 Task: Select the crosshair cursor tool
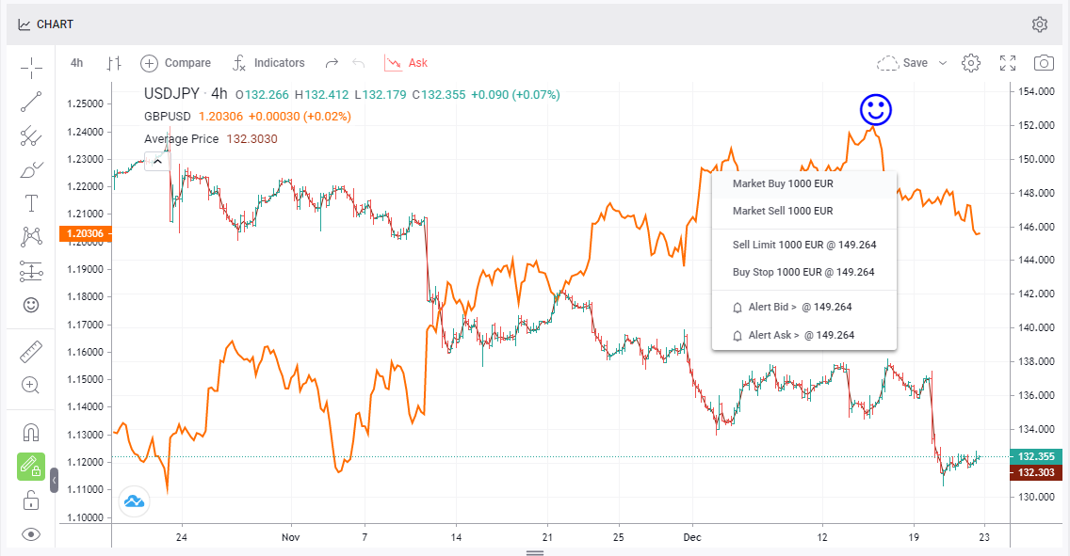pos(31,68)
